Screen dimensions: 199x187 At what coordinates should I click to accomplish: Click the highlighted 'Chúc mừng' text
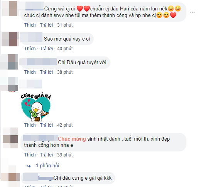tap(72, 139)
